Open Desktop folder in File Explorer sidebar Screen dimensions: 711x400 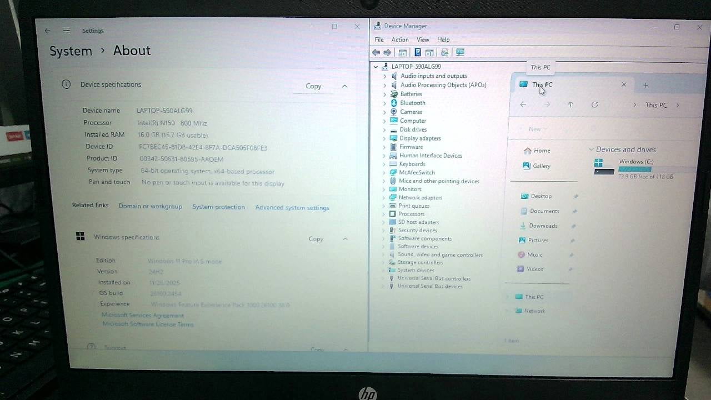[536, 196]
